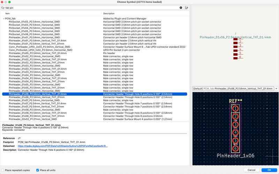Screen dimensions: 279x174
Task: Open the footprint selection dropdown
Action: pos(276,89)
